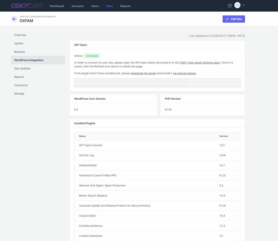
Task: Click the Last updated timestamp text
Action: pos(215,36)
